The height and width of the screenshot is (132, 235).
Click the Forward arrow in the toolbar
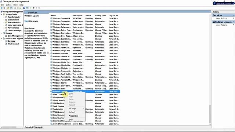[4, 8]
